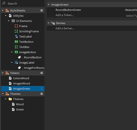This screenshot has height=130, width=137.
Task: Open the Select Type dropdown
Action: pyautogui.click(x=131, y=16)
